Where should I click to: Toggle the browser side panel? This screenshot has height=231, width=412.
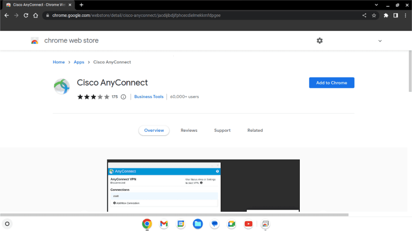coord(396,15)
